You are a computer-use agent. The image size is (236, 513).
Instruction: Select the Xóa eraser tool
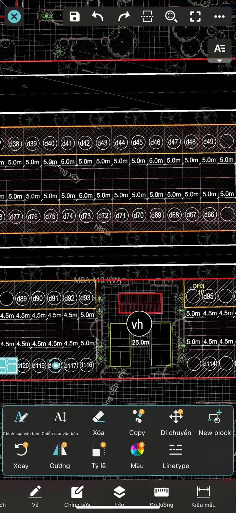pyautogui.click(x=98, y=423)
